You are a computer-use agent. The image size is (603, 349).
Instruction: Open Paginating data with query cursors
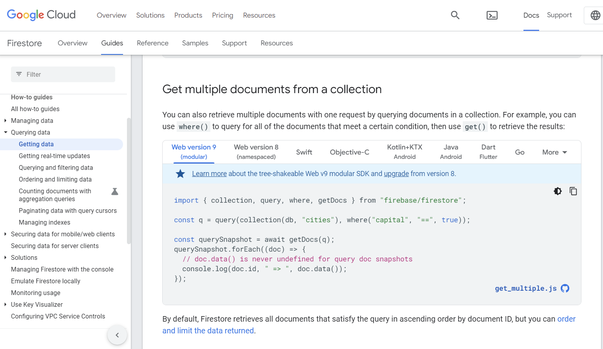tap(68, 210)
